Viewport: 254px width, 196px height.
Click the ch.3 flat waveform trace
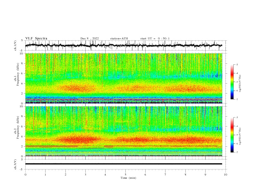(x=123, y=164)
